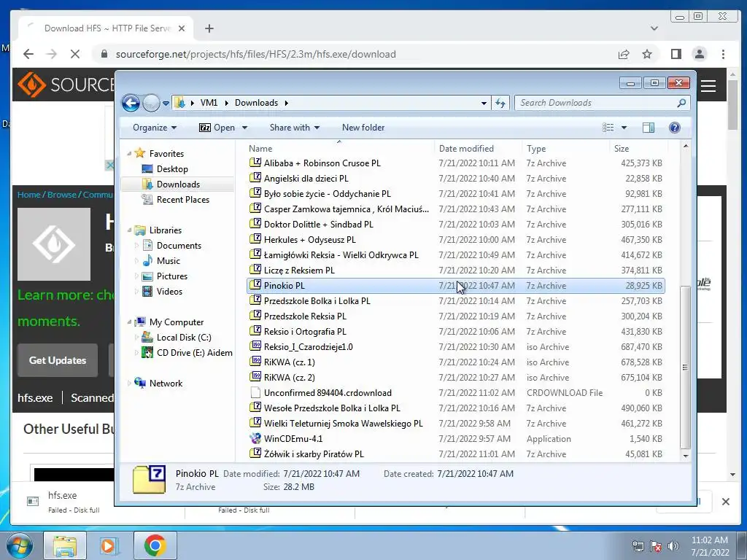The height and width of the screenshot is (560, 747).
Task: Bookmark the page with the star icon
Action: 647,54
